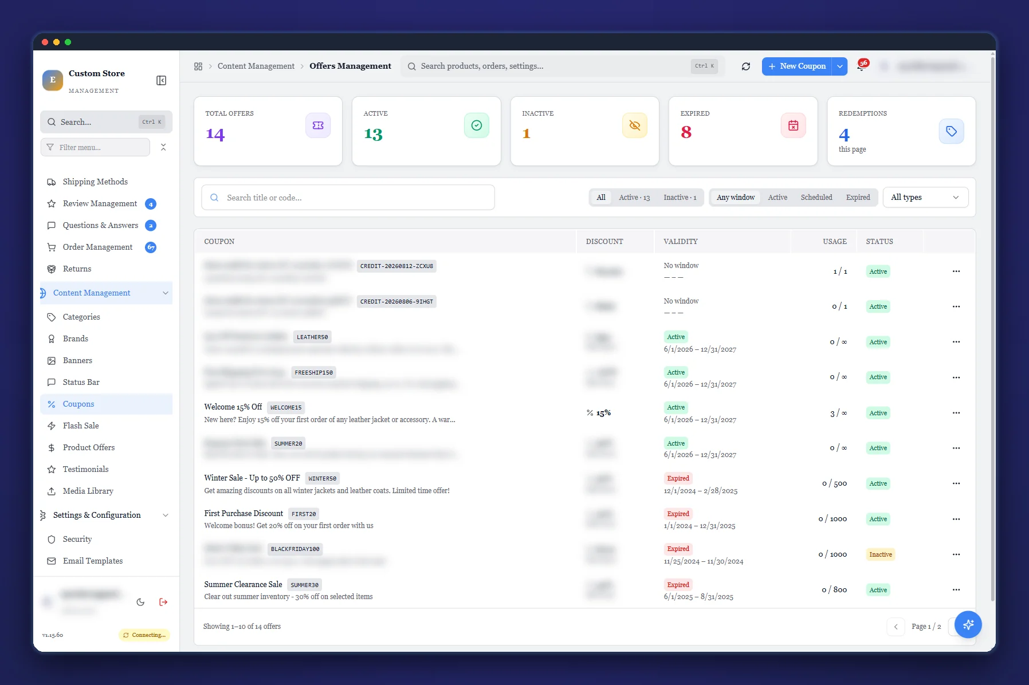Open Review Management in sidebar
The height and width of the screenshot is (685, 1029).
[107, 204]
